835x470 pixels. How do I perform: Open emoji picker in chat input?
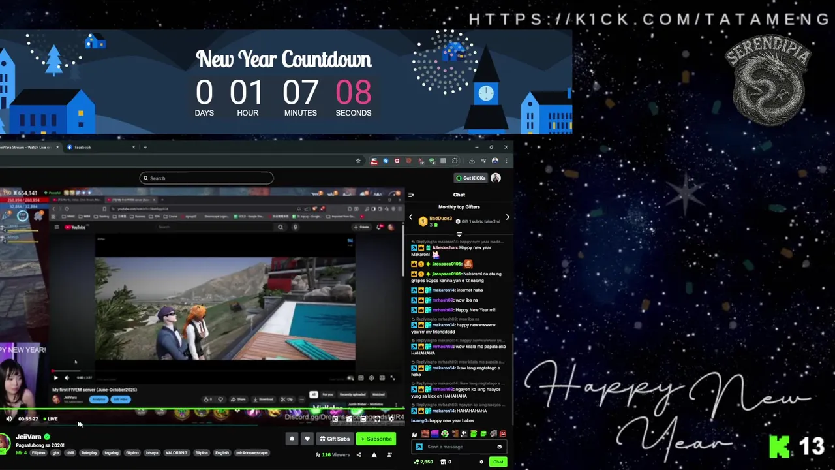coord(499,447)
